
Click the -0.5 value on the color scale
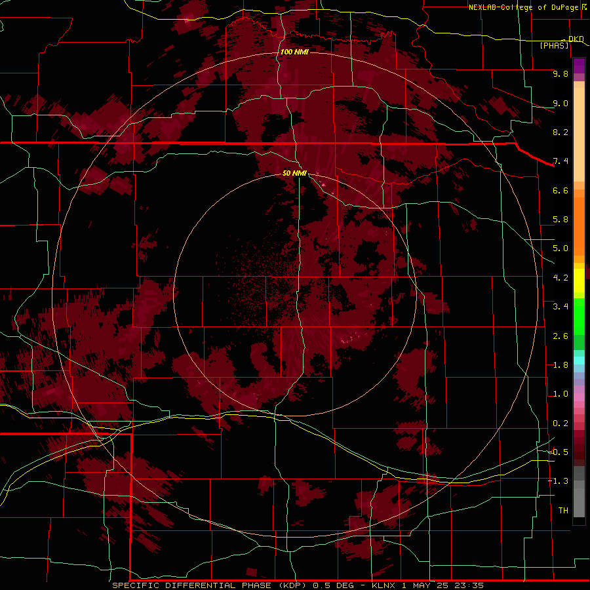(558, 452)
